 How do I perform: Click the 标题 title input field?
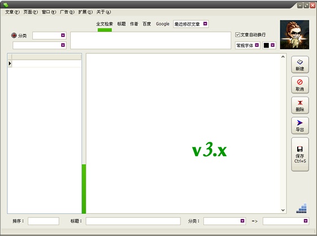coord(133,221)
